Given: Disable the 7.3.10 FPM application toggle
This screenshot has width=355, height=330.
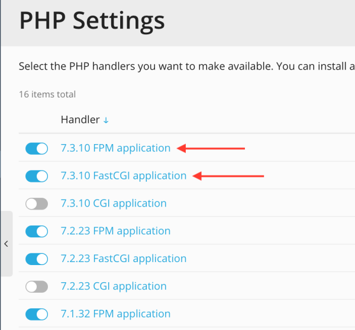Looking at the screenshot, I should coord(37,148).
